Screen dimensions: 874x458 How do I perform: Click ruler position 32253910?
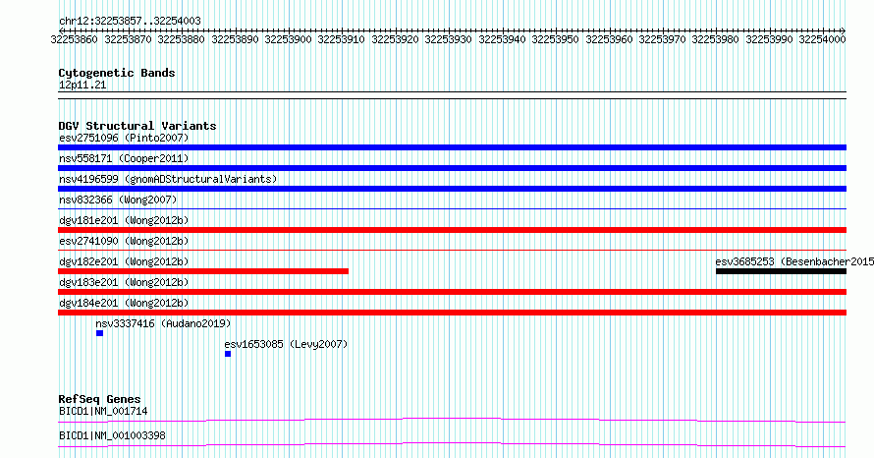(341, 39)
